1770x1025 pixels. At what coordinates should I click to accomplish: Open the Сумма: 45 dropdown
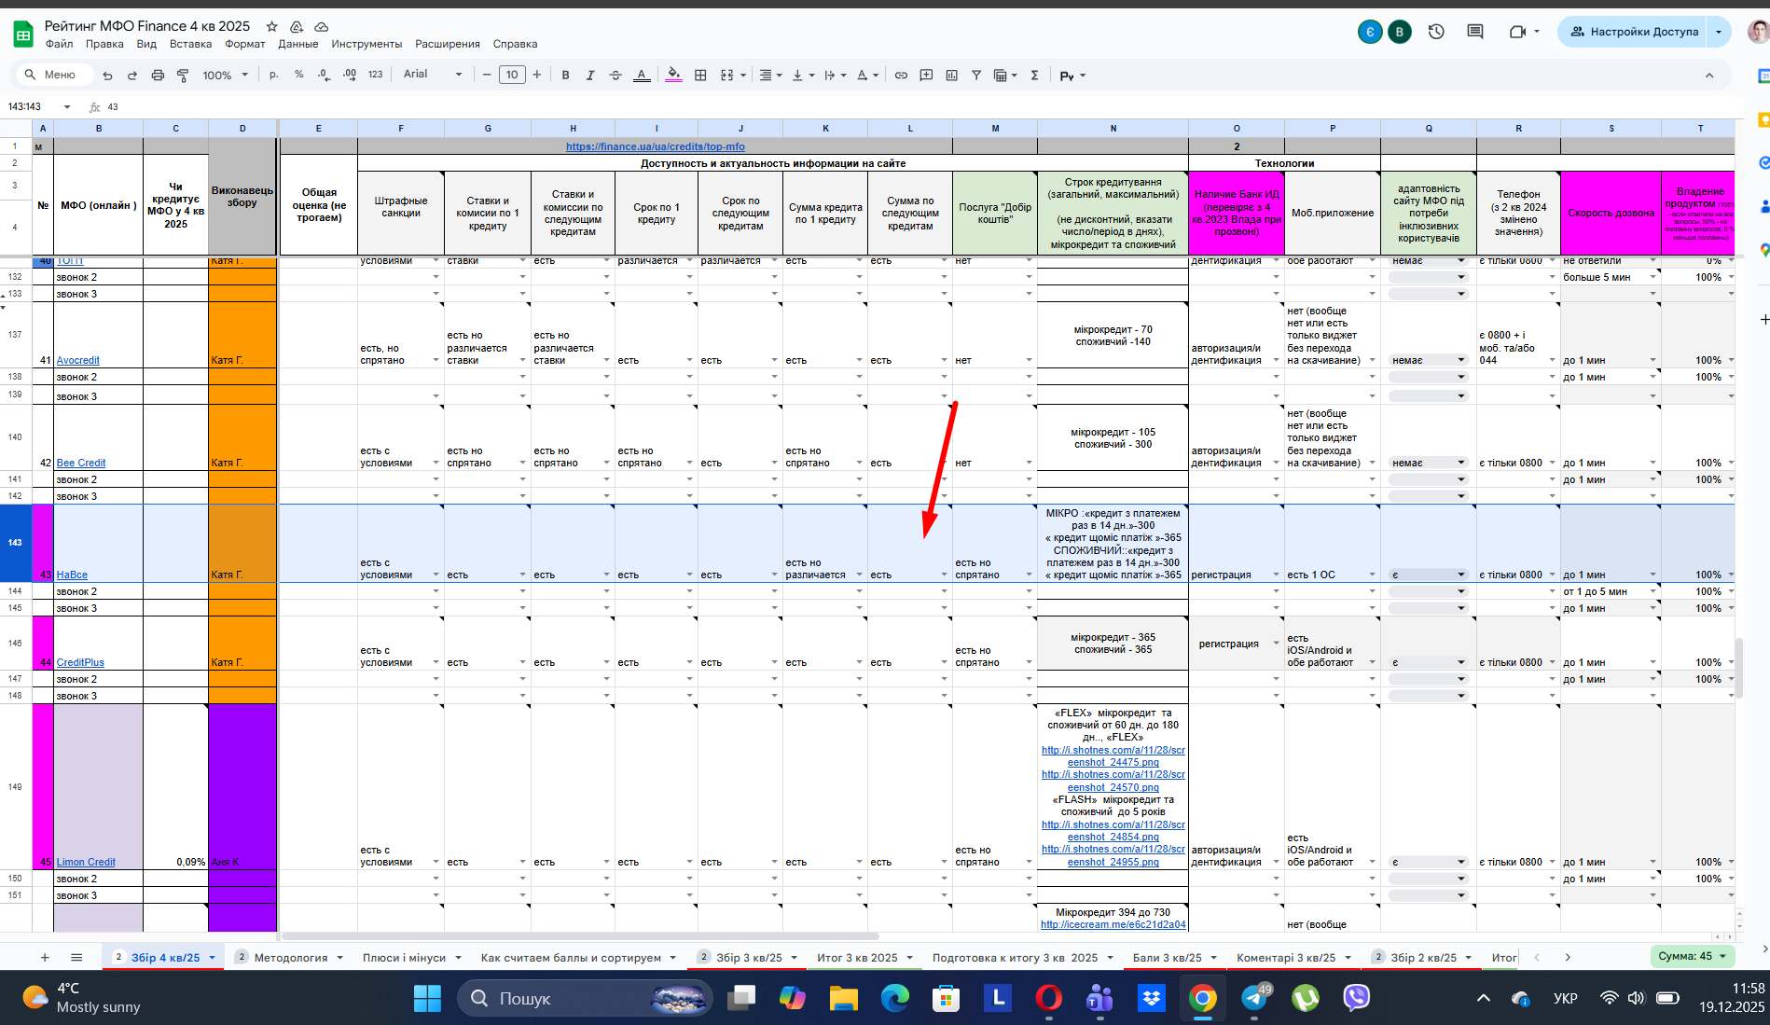1692,956
